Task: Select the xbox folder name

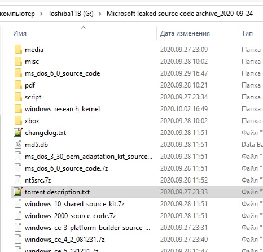Action: [x=32, y=121]
